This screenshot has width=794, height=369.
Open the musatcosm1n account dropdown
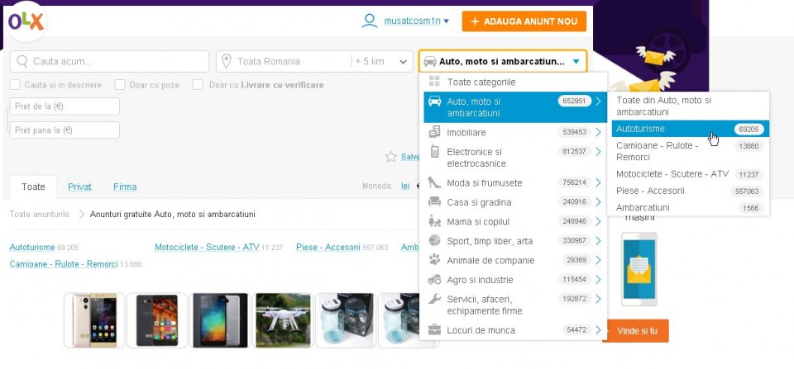point(417,21)
